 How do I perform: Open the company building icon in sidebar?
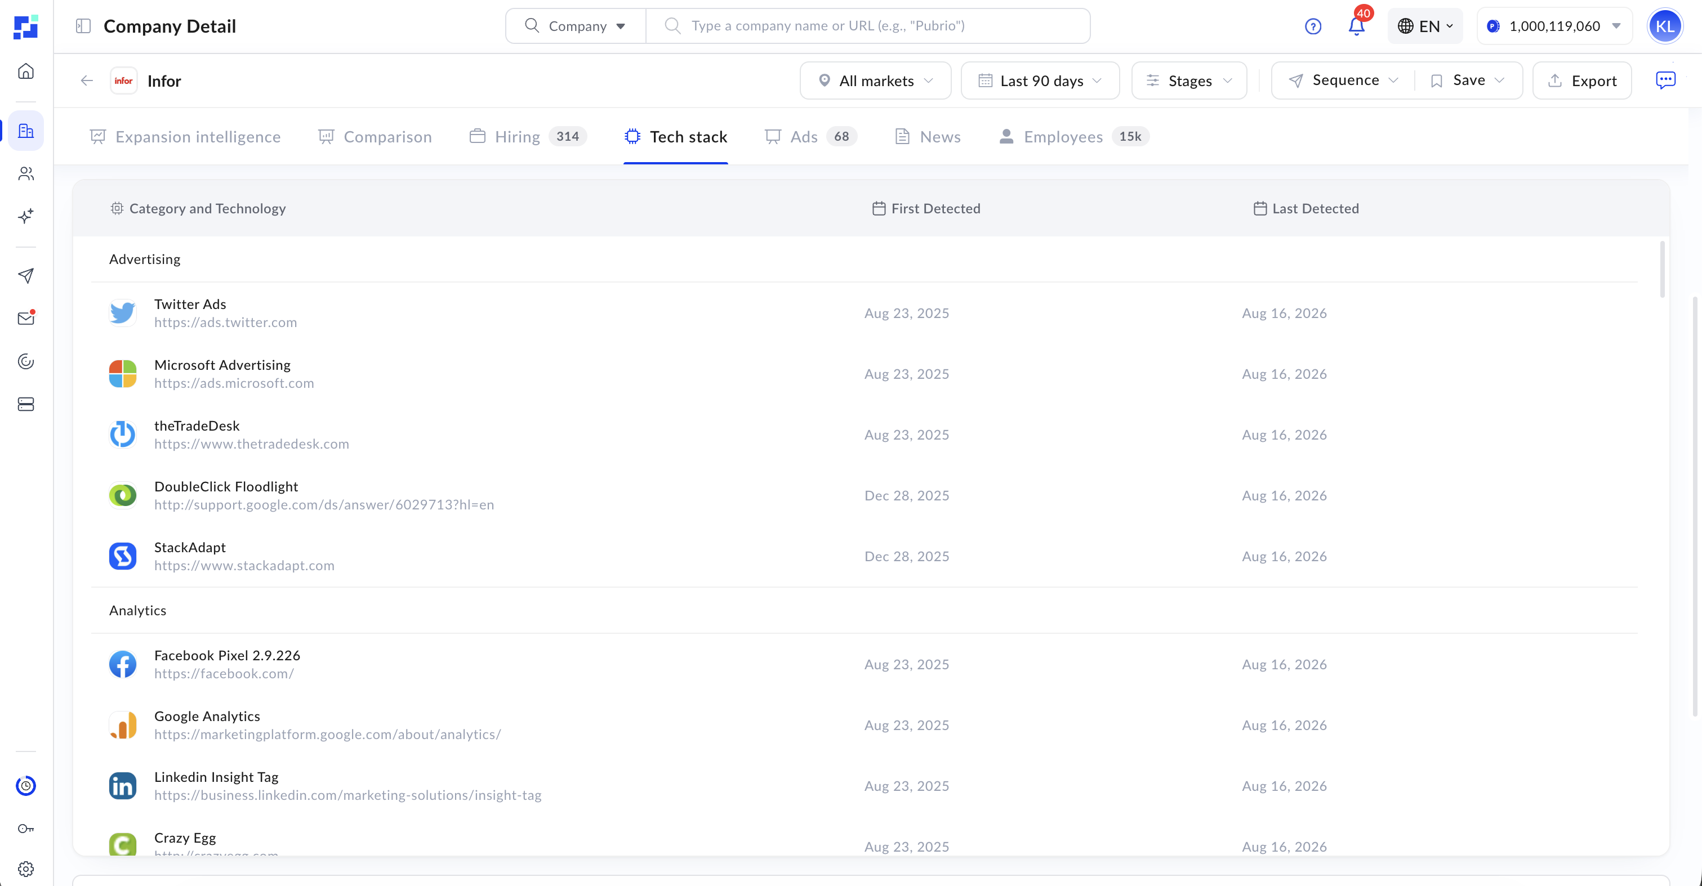[26, 131]
